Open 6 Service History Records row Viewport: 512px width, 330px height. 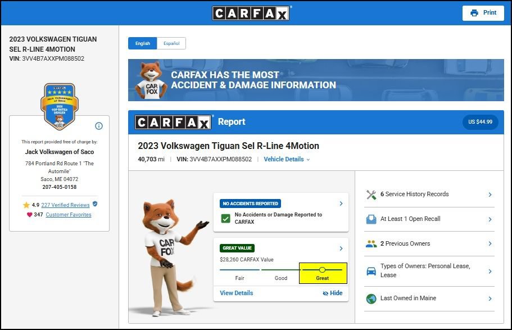(429, 195)
